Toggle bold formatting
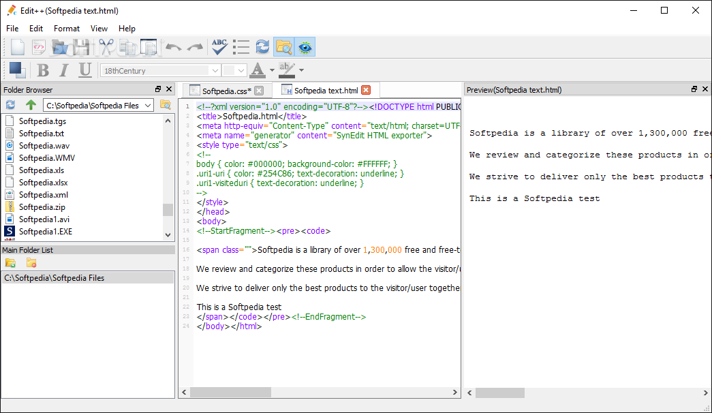Image resolution: width=712 pixels, height=413 pixels. [x=43, y=70]
